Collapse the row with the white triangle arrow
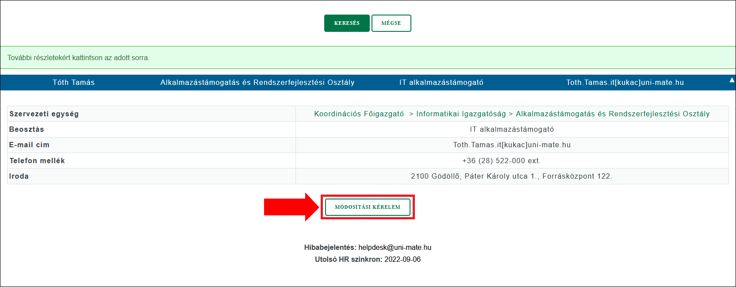Image resolution: width=736 pixels, height=287 pixels. 732,80
